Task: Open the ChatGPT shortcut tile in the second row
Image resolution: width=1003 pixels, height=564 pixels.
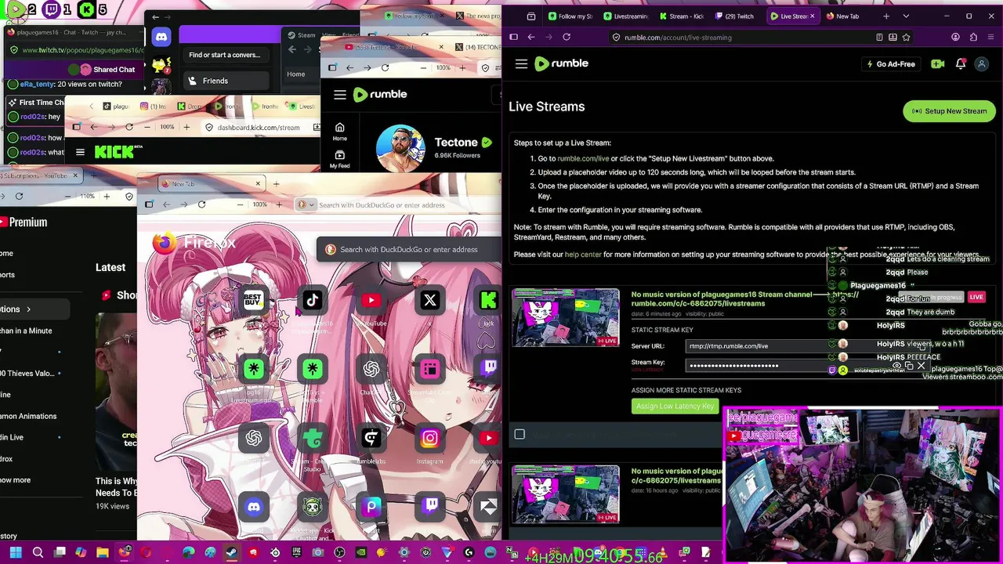Action: coord(371,369)
